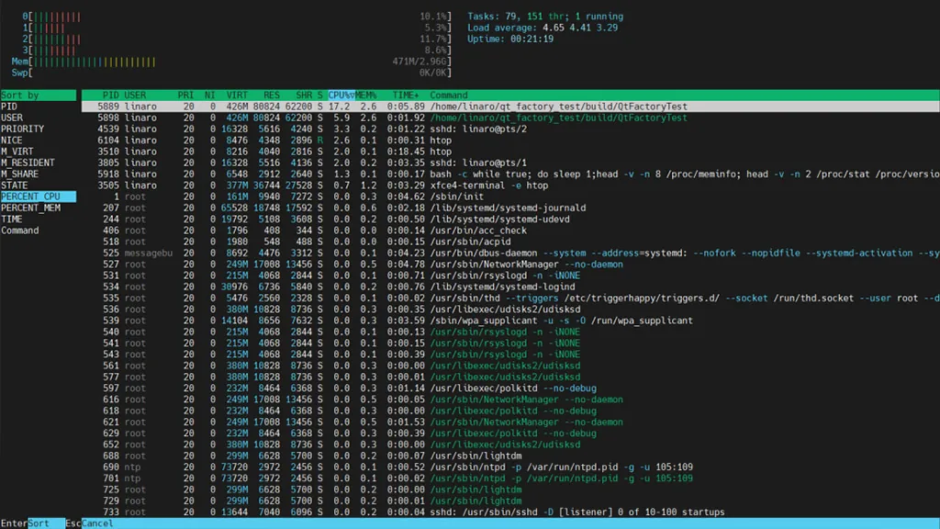Sort processes by STATE
The image size is (940, 529).
39,186
